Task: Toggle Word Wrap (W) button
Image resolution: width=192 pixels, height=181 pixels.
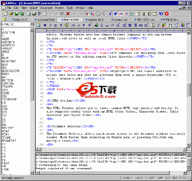Action: click(x=115, y=14)
